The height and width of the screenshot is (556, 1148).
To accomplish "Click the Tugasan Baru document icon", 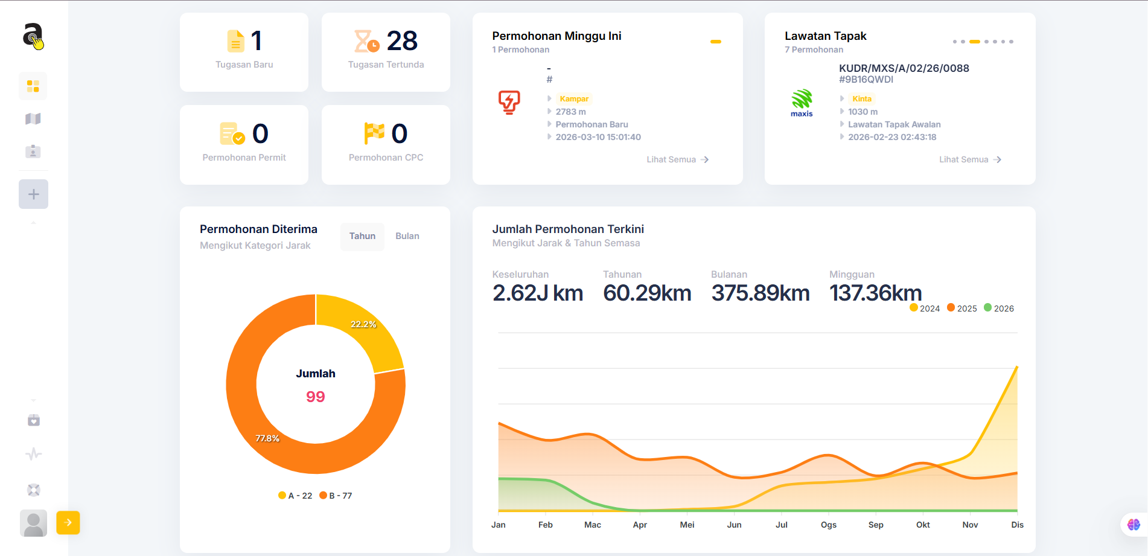I will 236,41.
